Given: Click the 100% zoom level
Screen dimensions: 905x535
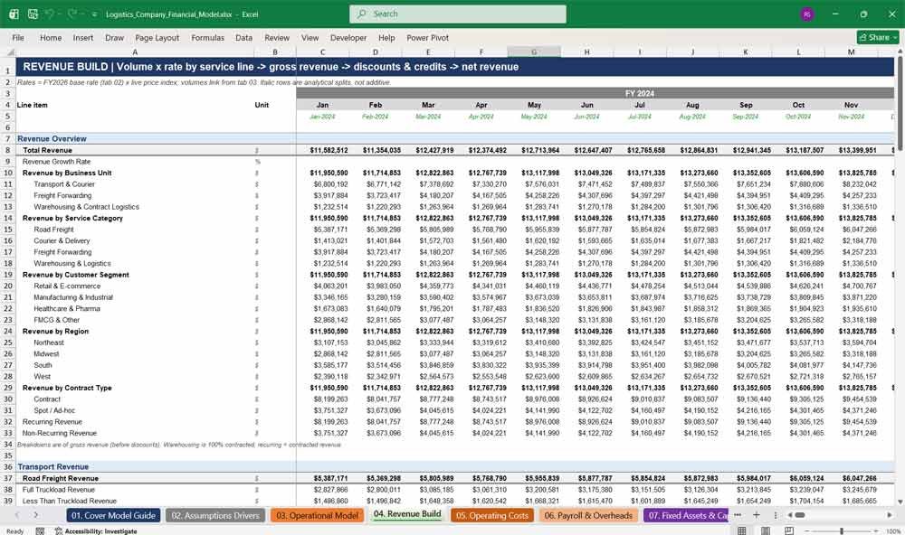Looking at the screenshot, I should (x=893, y=531).
